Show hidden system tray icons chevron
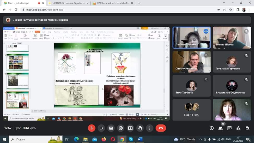The height and width of the screenshot is (143, 254). (200, 139)
